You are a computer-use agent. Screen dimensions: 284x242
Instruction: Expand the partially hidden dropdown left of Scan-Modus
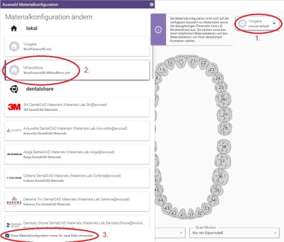click(x=170, y=233)
